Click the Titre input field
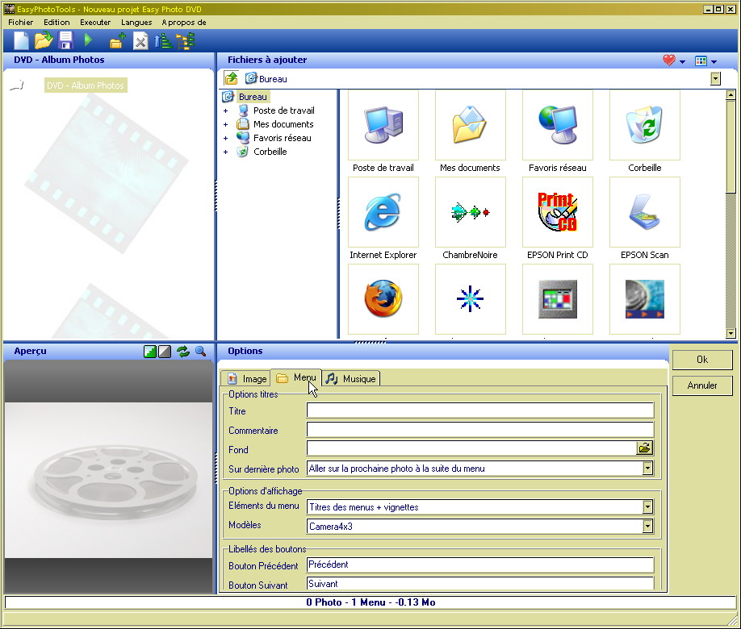 coord(479,411)
